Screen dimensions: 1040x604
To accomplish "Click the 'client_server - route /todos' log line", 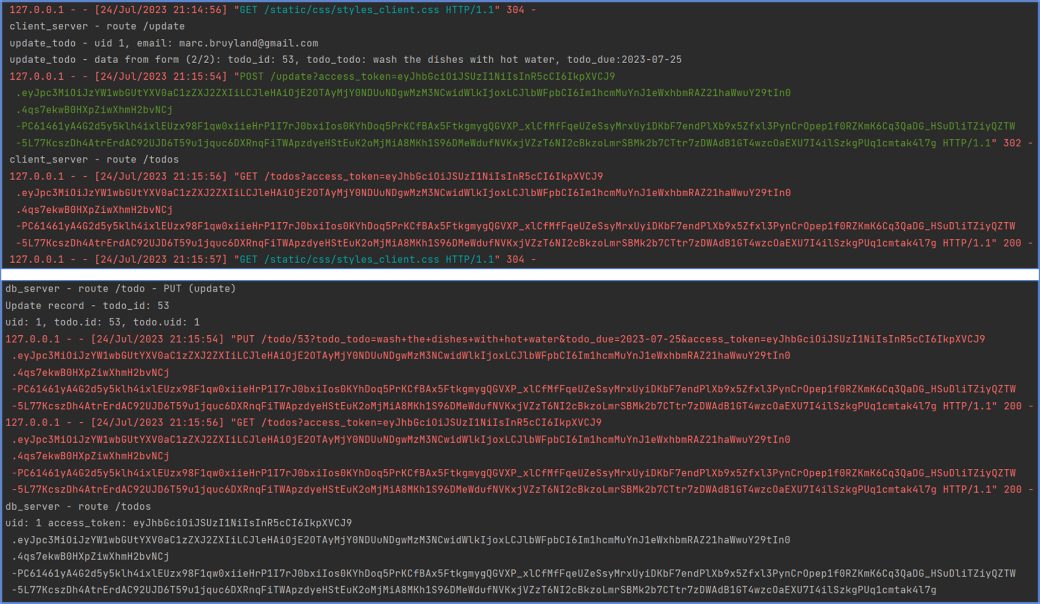I will click(94, 160).
